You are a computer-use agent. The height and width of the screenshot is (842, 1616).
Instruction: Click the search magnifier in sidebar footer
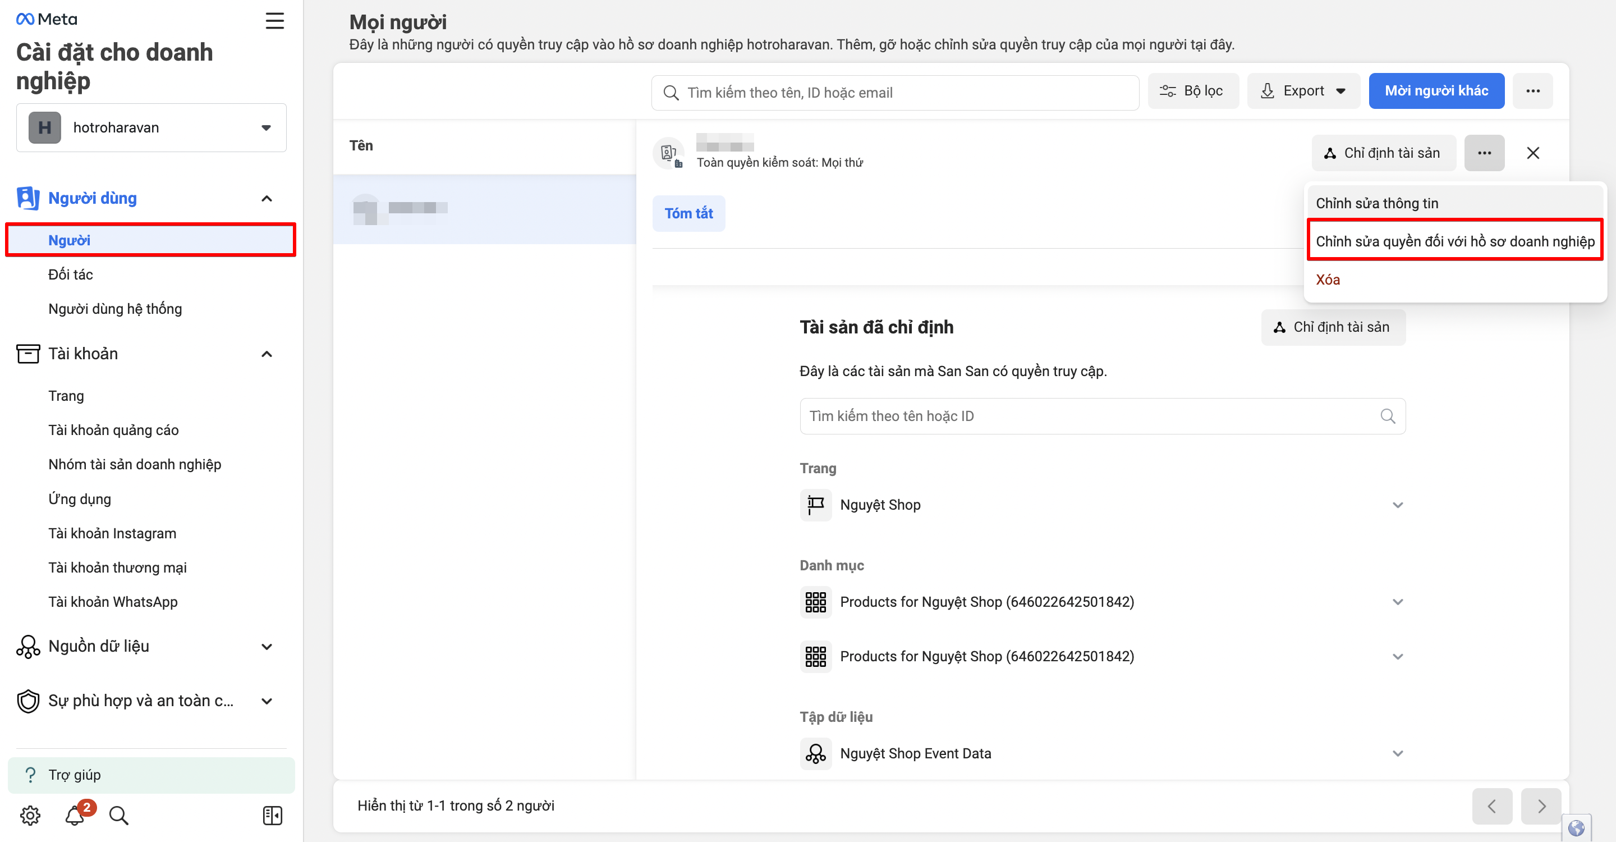tap(118, 815)
